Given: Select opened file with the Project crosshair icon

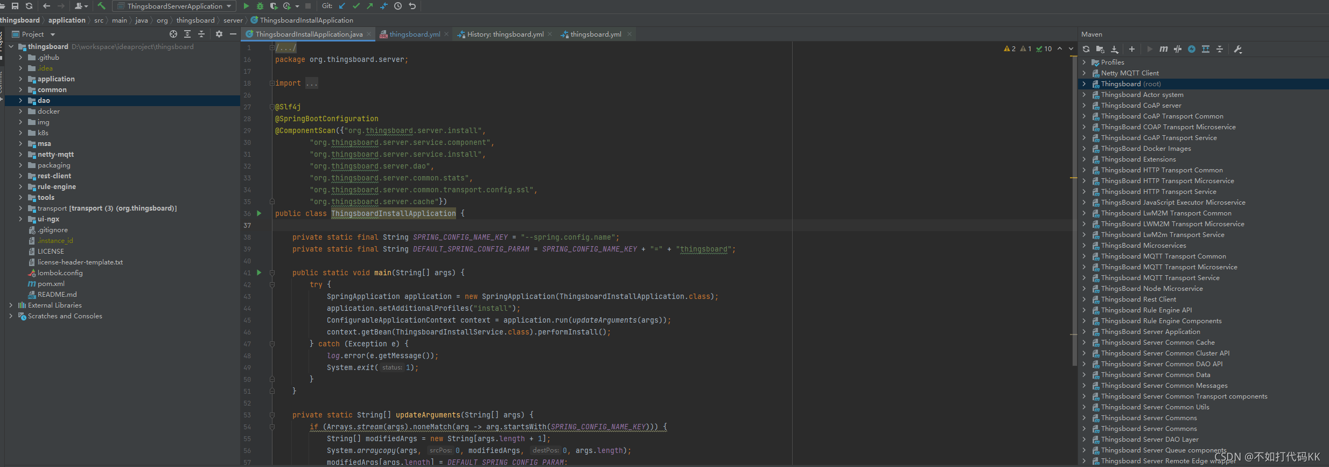Looking at the screenshot, I should (x=173, y=34).
